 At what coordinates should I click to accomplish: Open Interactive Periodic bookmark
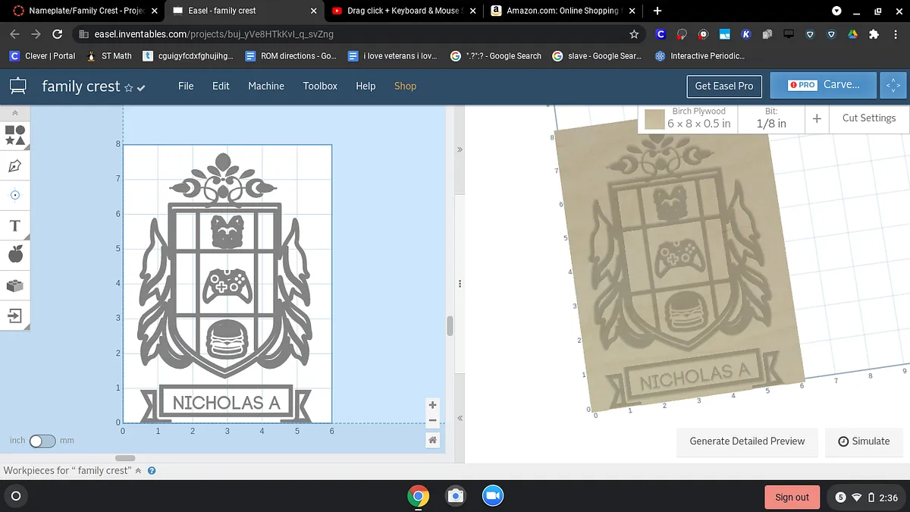point(700,55)
